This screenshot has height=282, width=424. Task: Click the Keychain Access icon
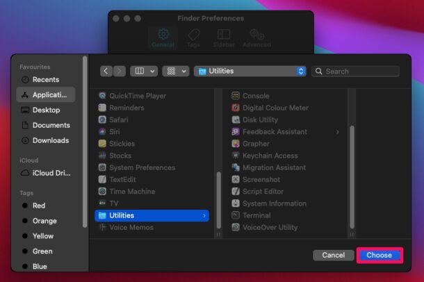pyautogui.click(x=236, y=156)
